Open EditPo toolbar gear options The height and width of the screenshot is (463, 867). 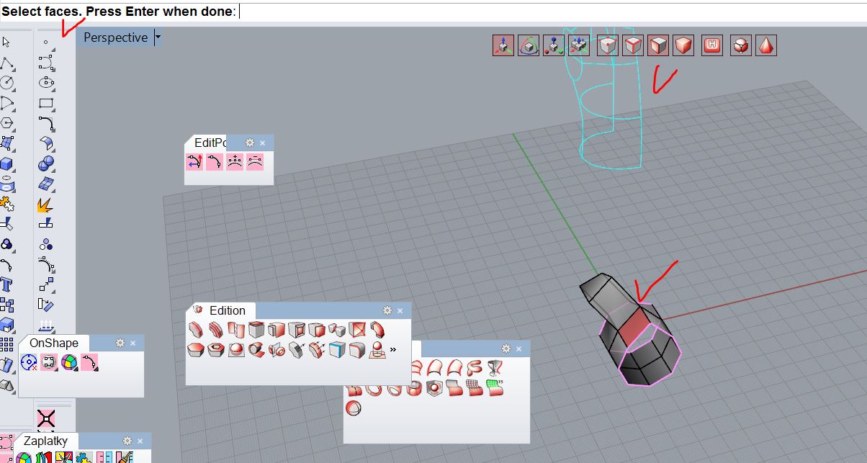click(250, 143)
